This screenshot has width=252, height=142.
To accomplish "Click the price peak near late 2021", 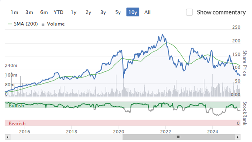I will [163, 34].
